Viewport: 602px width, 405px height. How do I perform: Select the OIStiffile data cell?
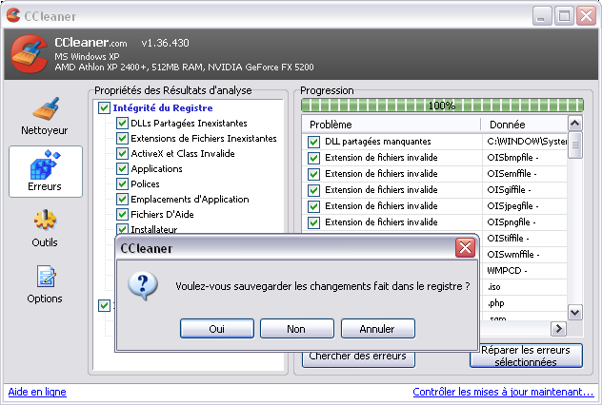[525, 239]
